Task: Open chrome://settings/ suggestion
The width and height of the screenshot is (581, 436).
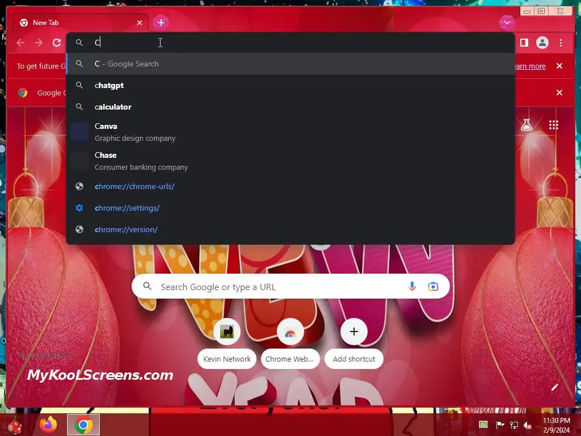Action: 290,208
